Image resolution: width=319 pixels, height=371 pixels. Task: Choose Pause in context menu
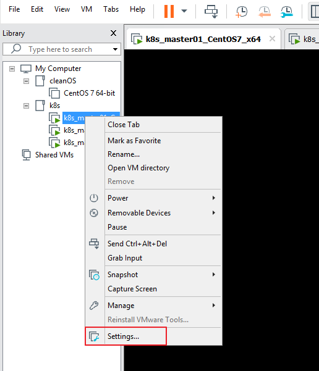click(x=154, y=227)
